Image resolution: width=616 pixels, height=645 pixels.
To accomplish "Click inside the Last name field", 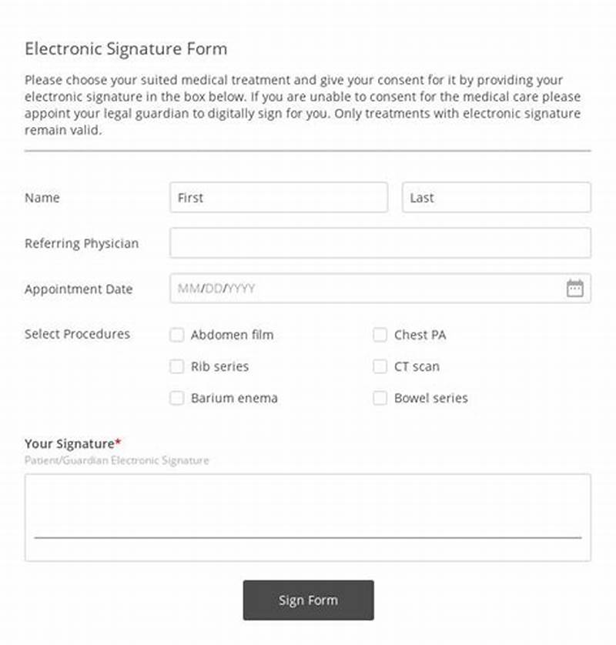I will click(496, 198).
